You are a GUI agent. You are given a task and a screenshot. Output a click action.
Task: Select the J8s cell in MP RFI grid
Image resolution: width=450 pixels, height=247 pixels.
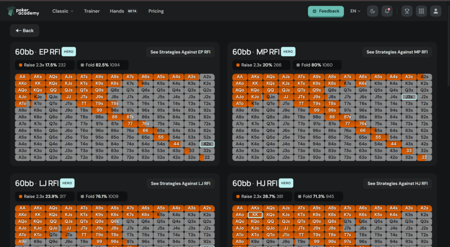point(332,97)
